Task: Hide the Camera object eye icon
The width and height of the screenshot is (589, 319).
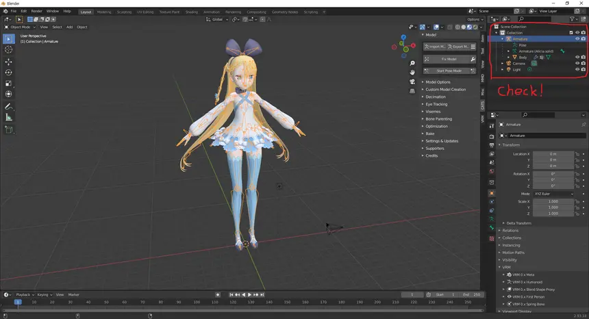Action: point(577,63)
